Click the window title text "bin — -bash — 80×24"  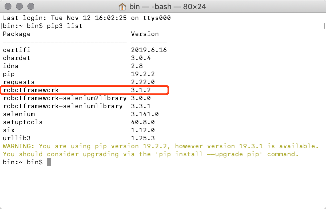click(167, 6)
